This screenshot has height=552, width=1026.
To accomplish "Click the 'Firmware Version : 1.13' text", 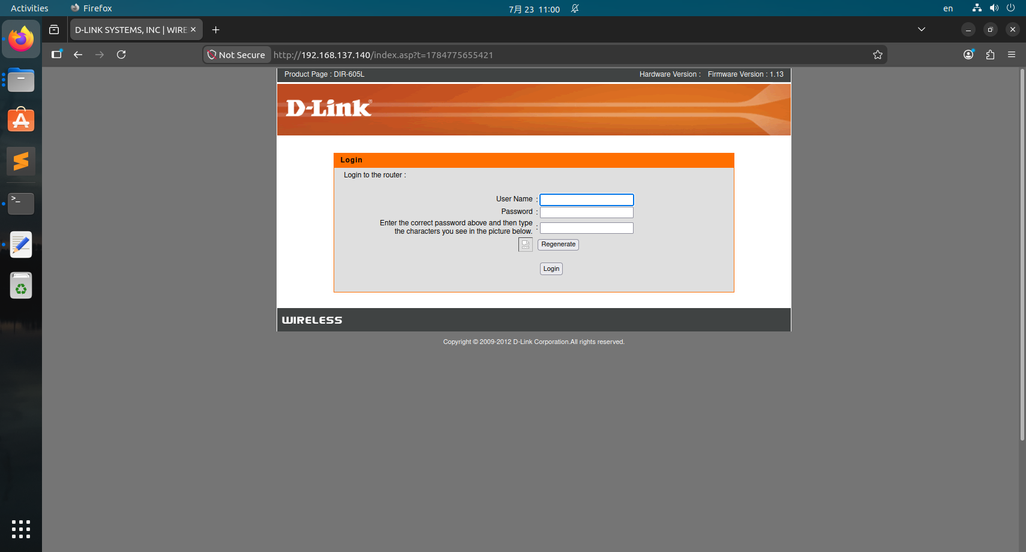I will (746, 74).
